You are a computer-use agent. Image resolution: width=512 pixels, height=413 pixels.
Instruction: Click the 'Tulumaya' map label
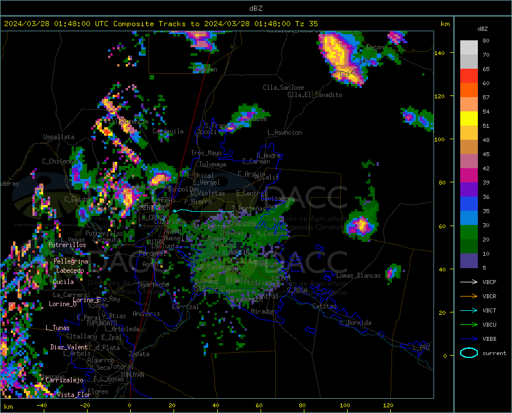pyautogui.click(x=213, y=164)
